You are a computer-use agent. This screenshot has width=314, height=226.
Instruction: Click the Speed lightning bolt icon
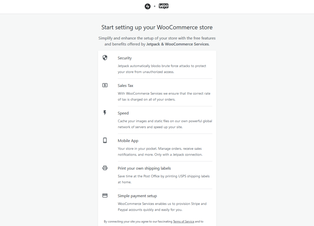pos(105,113)
